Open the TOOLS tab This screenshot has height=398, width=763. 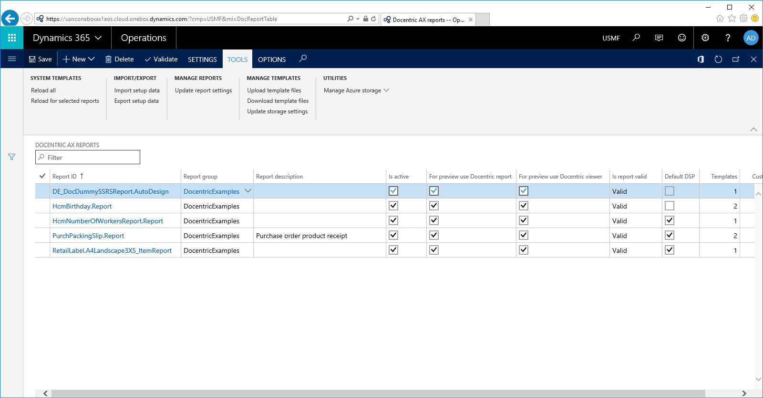pos(237,60)
